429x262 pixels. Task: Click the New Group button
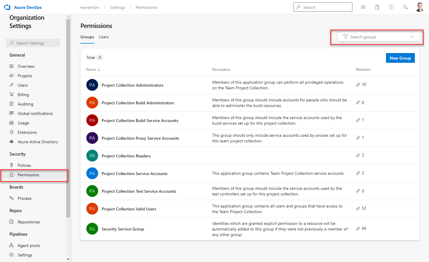click(400, 58)
